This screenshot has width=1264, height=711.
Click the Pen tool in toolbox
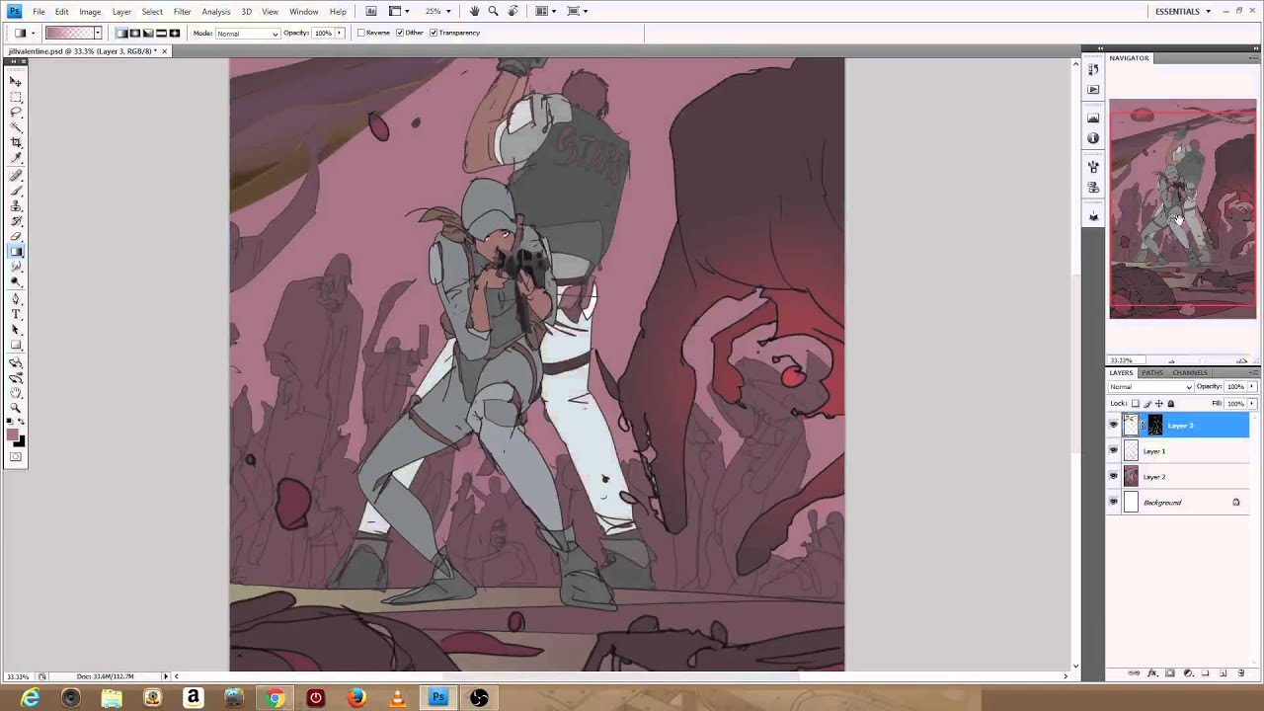pyautogui.click(x=16, y=298)
